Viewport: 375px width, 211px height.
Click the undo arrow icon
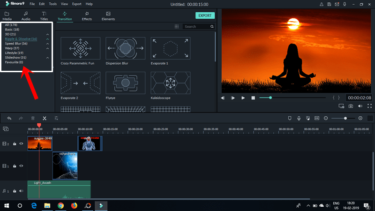9,118
